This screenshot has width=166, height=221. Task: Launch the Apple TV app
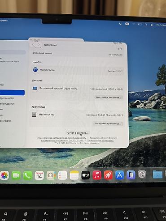pyautogui.click(x=86, y=175)
